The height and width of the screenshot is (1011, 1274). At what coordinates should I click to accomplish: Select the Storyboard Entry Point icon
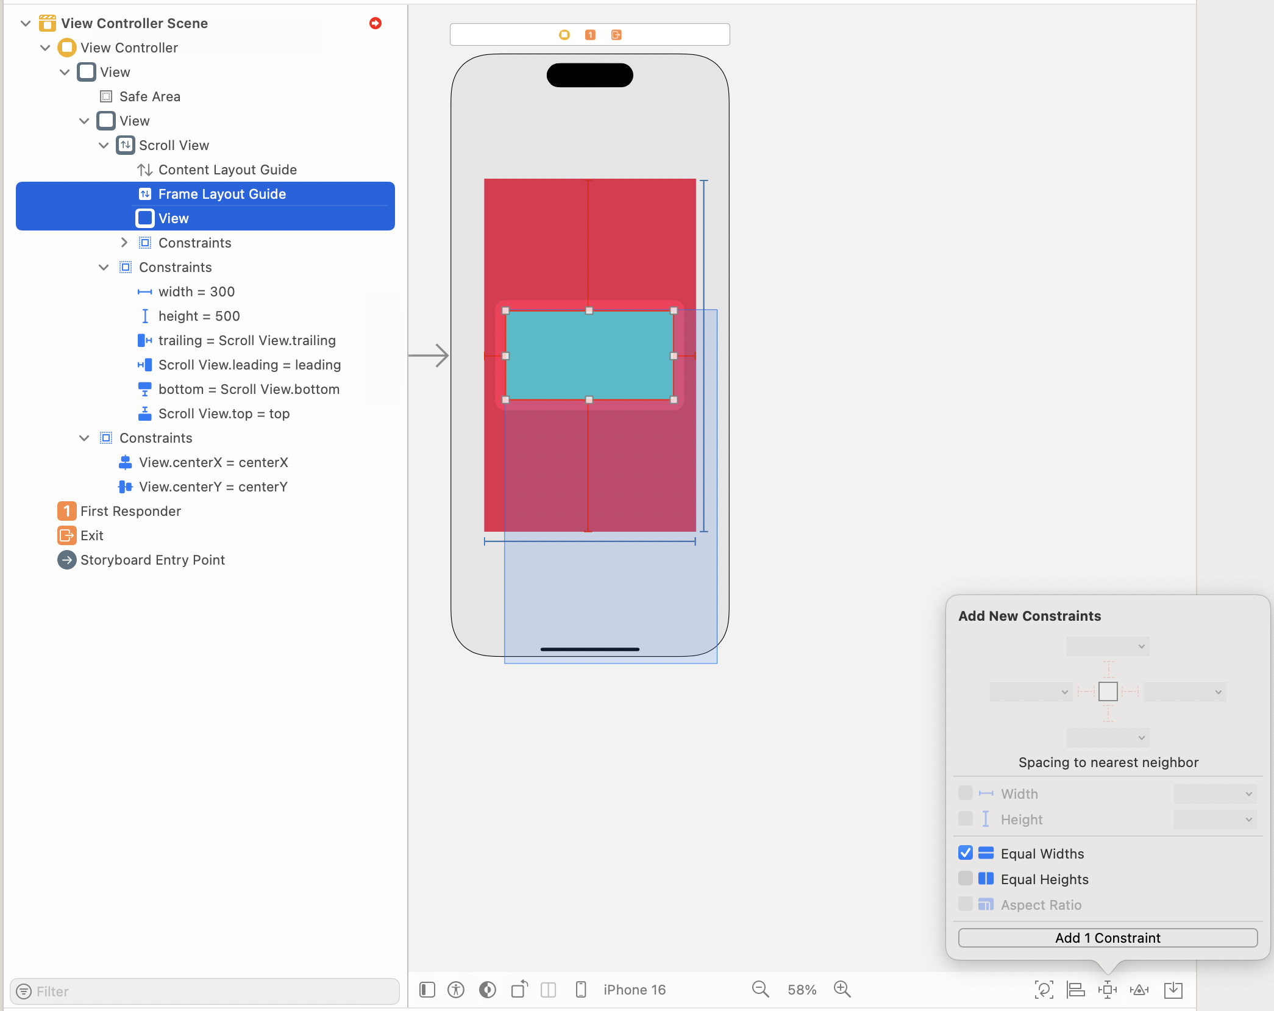coord(66,560)
